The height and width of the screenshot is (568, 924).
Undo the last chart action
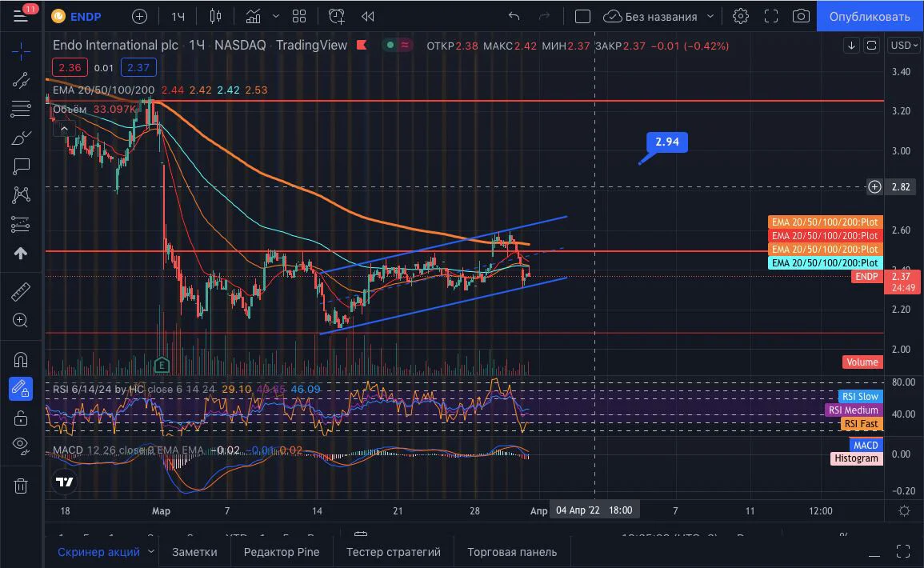(514, 17)
